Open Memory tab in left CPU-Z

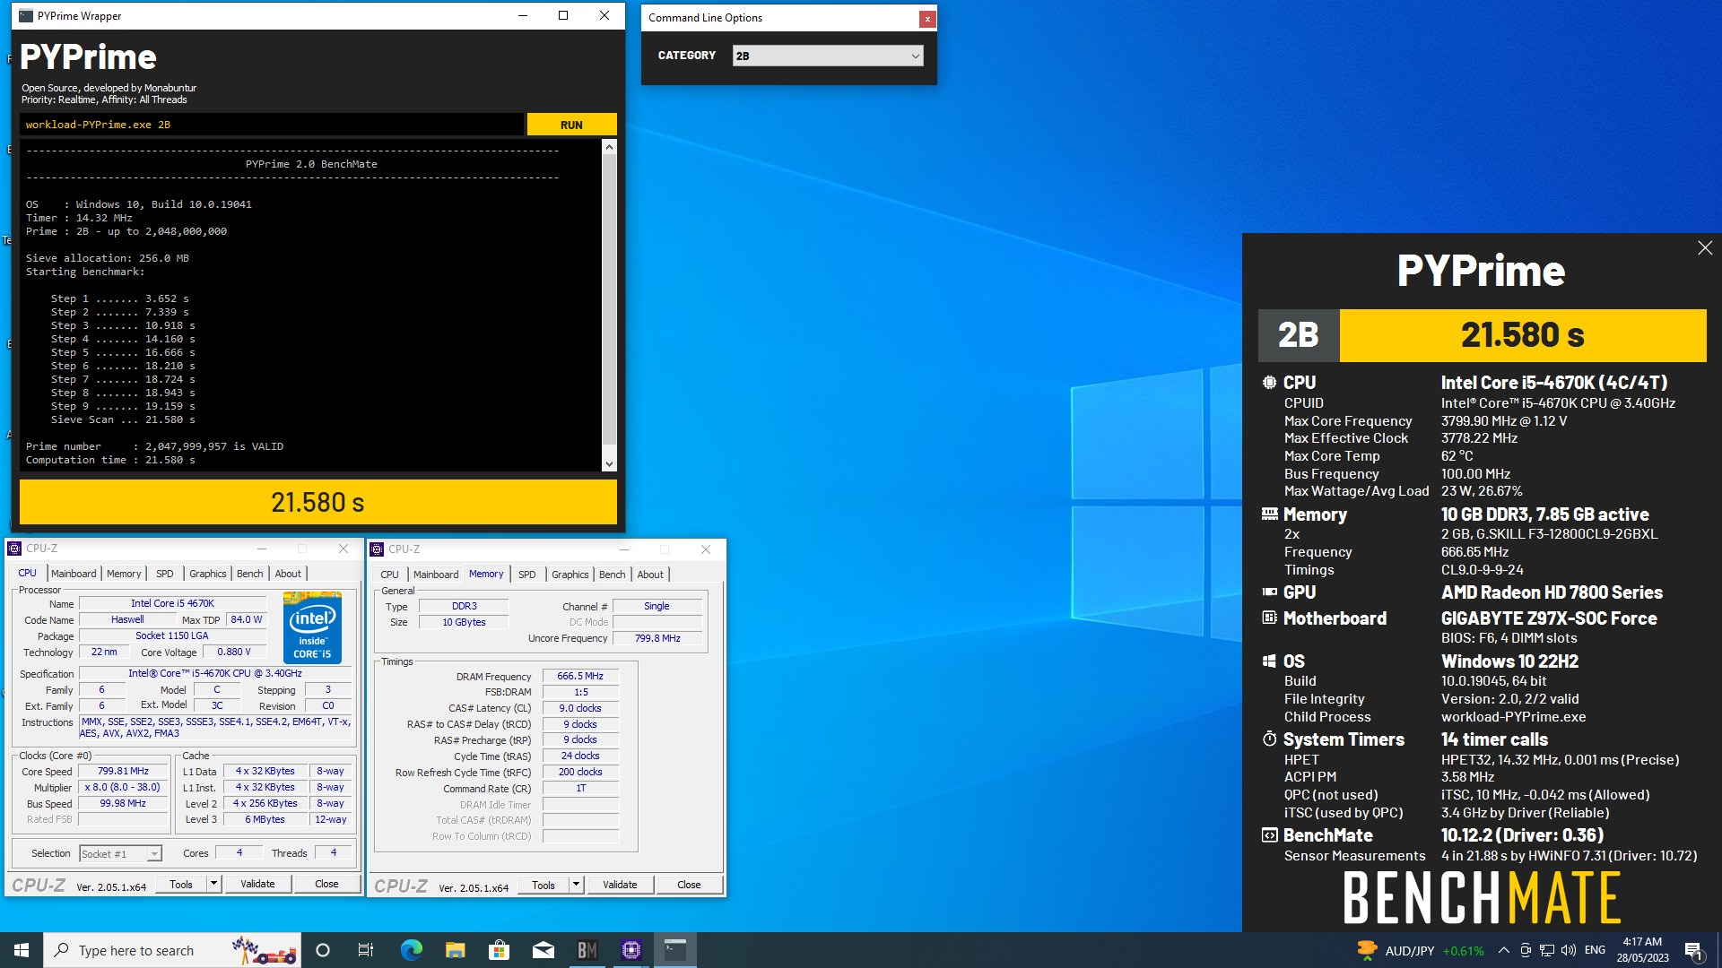(124, 574)
